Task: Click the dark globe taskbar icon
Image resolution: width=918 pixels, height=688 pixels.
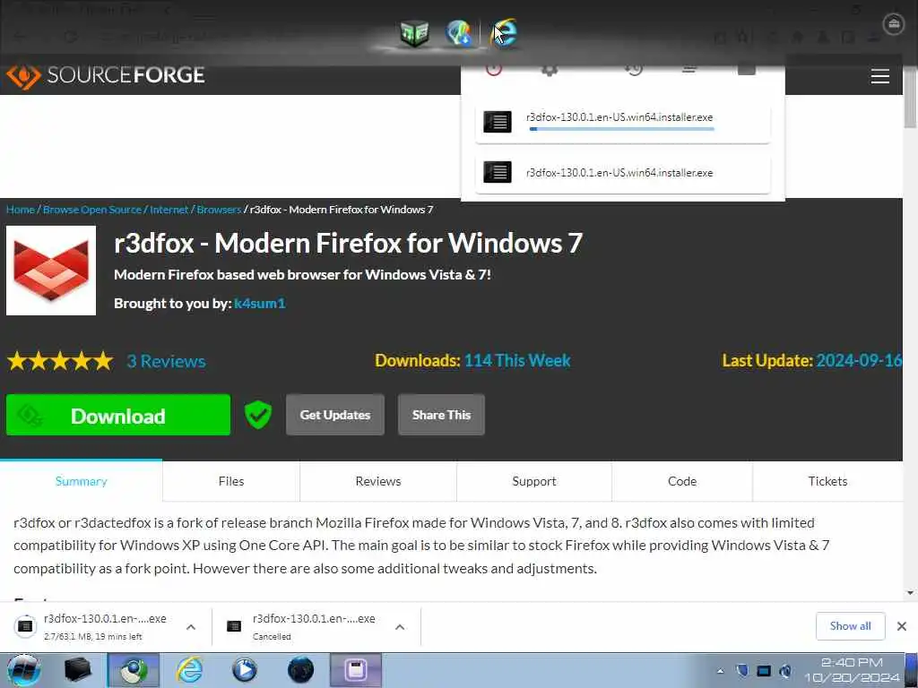Action: click(300, 670)
